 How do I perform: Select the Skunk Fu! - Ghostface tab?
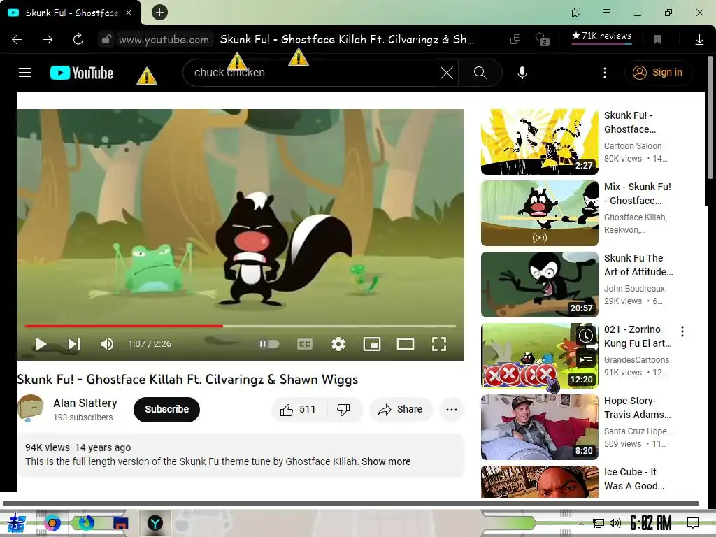tap(71, 13)
